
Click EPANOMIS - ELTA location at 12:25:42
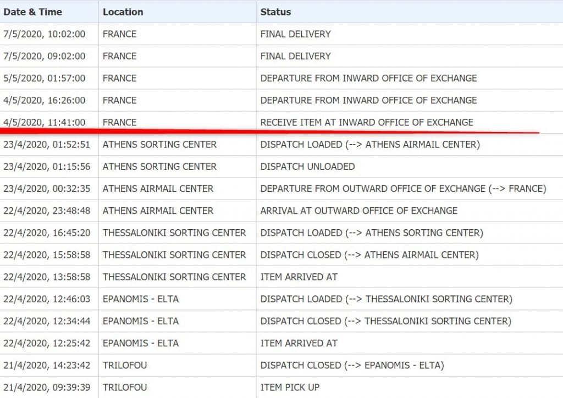(x=140, y=343)
